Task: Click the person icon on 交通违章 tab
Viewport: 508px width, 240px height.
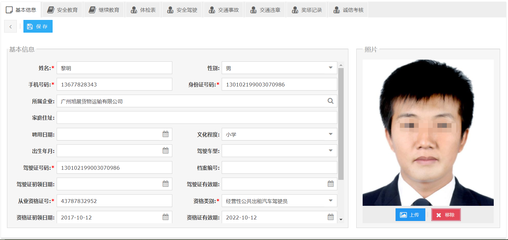Action: click(x=253, y=10)
